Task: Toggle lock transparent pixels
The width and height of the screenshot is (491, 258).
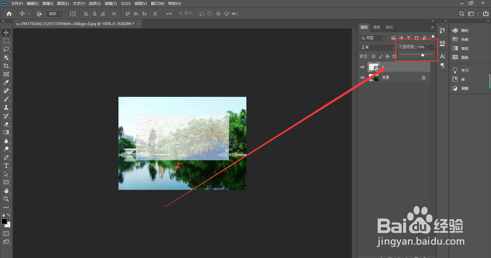Action: point(374,56)
